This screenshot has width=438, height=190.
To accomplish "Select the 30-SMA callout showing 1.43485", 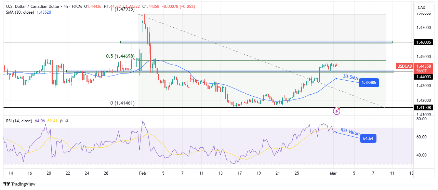I will tap(369, 83).
